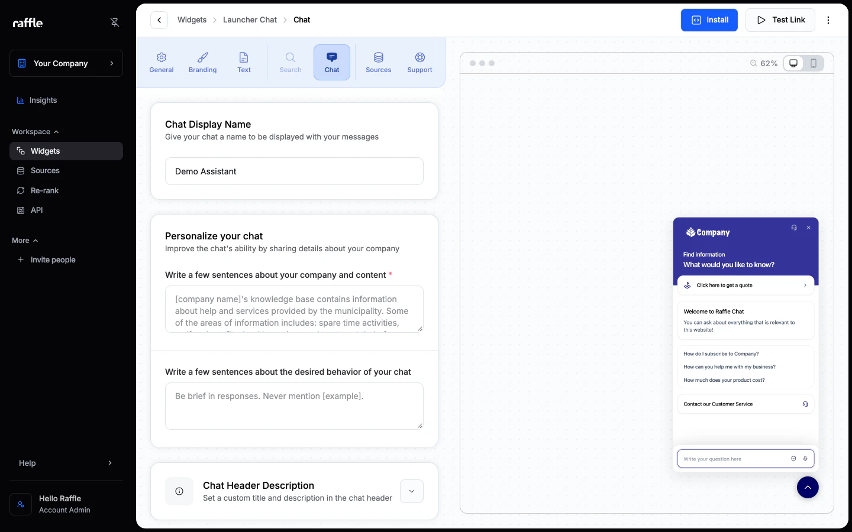Go back using the arrow button
The height and width of the screenshot is (532, 852).
tap(159, 20)
